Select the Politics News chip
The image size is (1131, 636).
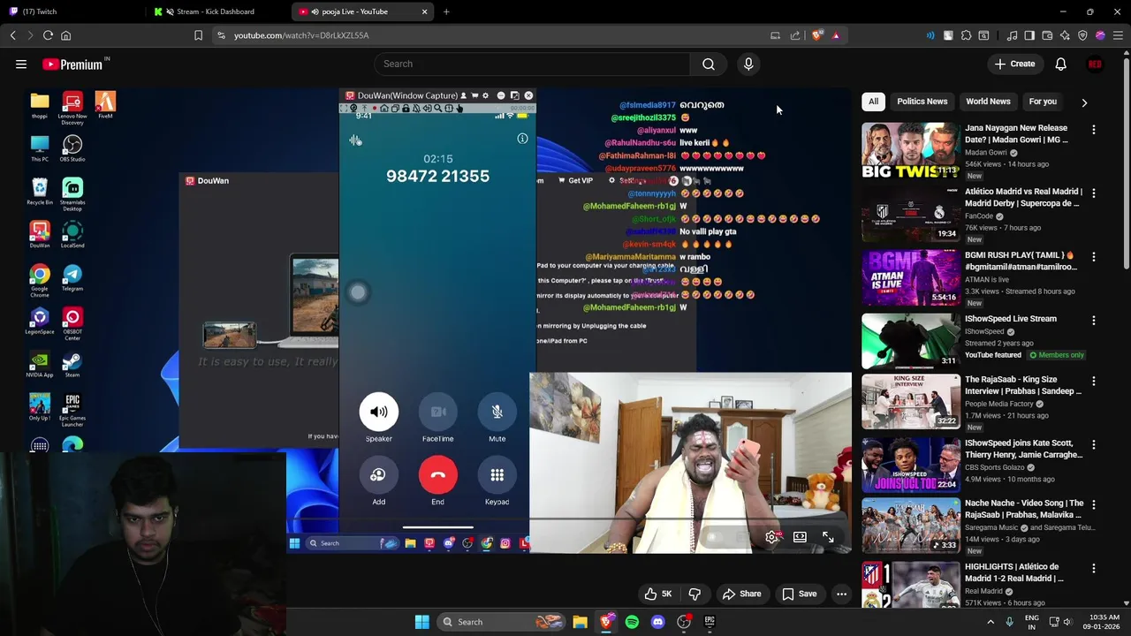[x=922, y=102]
